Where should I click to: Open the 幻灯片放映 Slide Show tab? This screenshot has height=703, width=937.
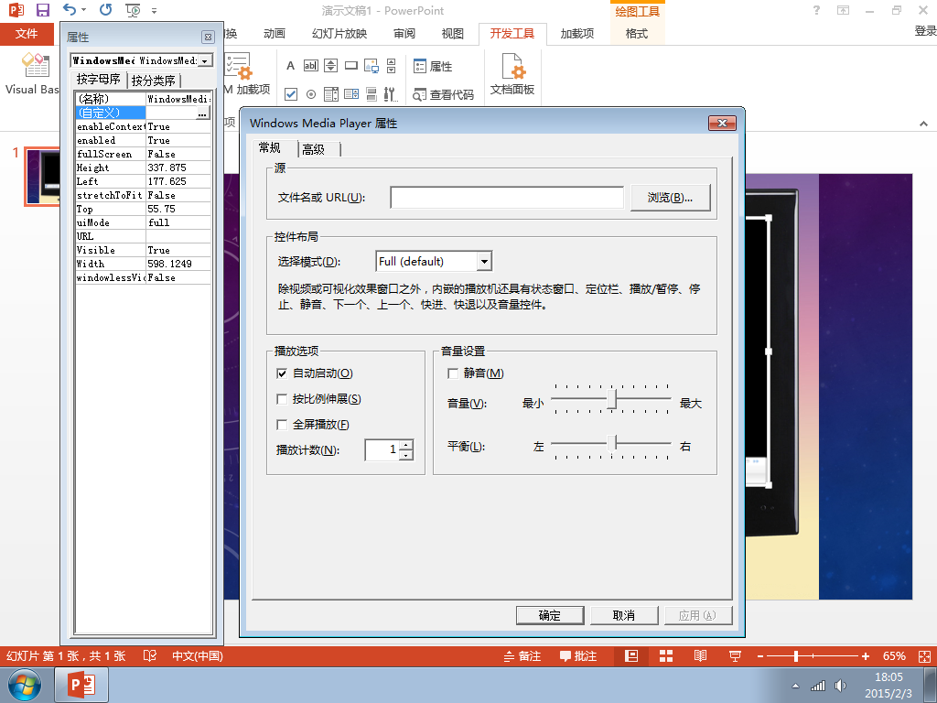339,34
